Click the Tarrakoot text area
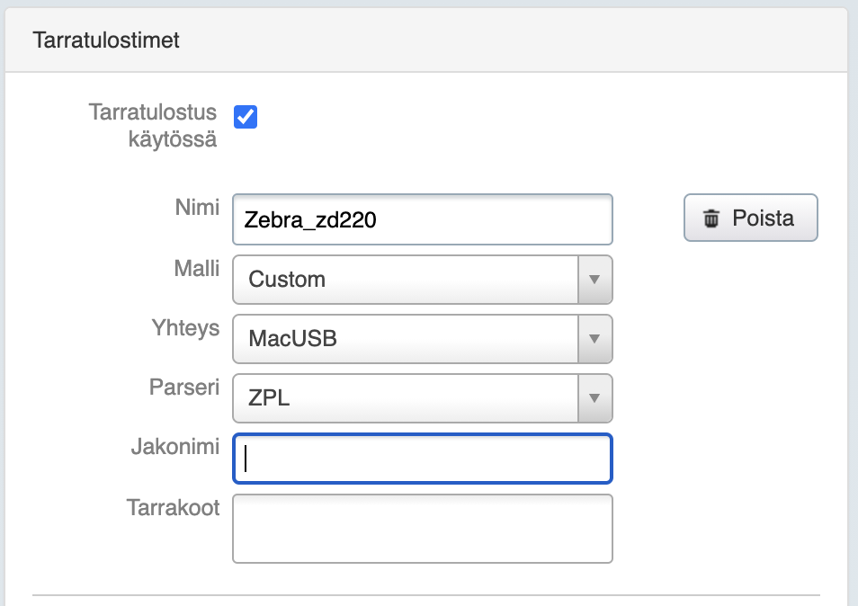Viewport: 858px width, 606px height. (422, 528)
